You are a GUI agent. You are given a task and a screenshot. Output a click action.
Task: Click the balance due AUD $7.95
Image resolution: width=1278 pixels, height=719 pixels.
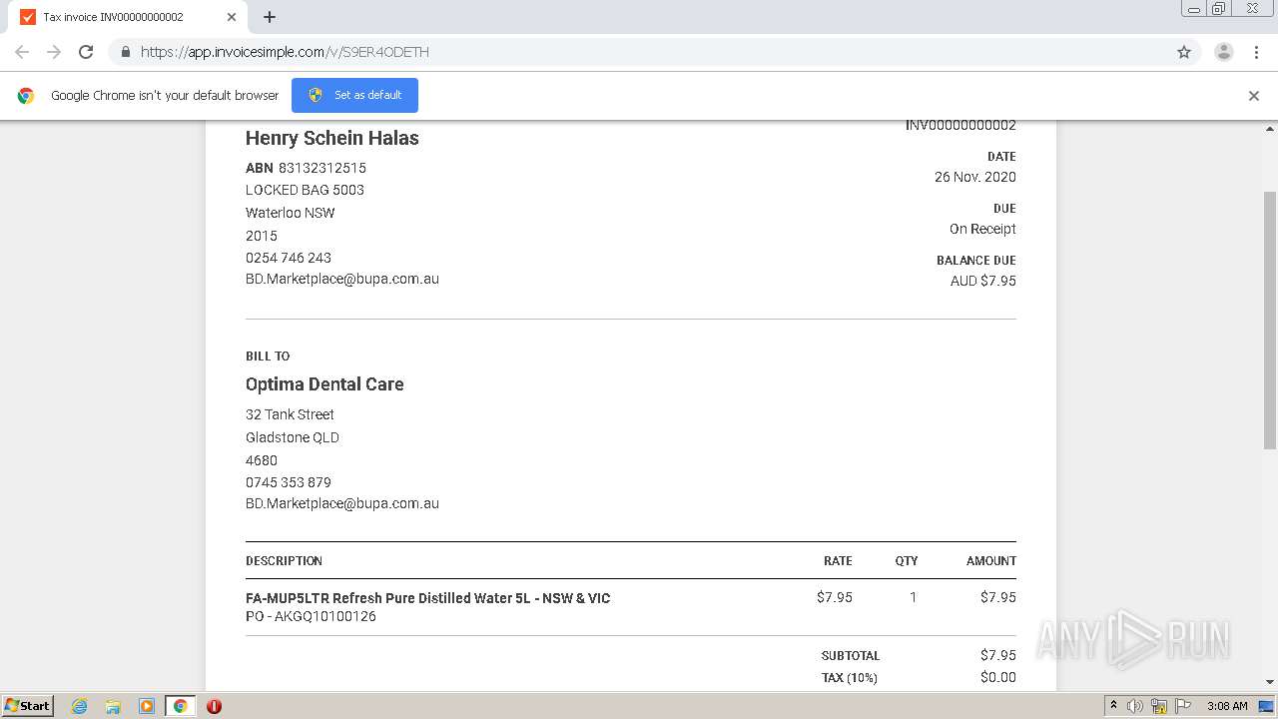tap(983, 281)
